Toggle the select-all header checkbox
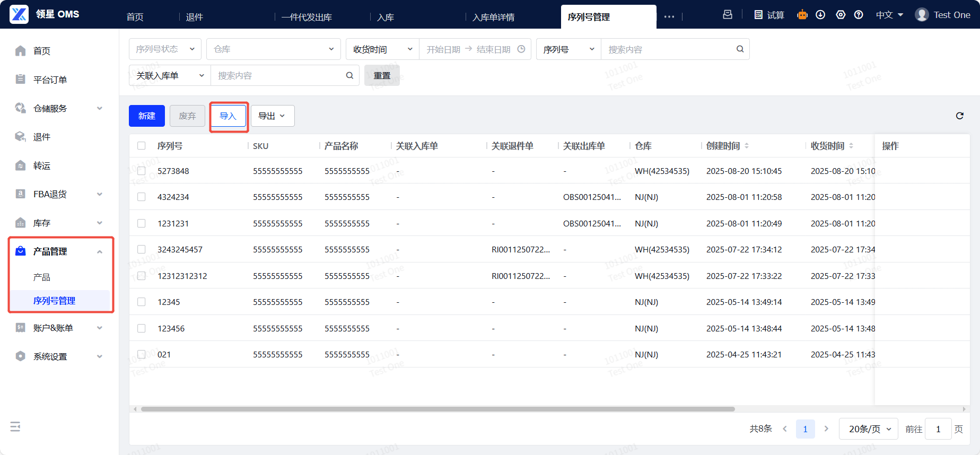 click(x=142, y=146)
